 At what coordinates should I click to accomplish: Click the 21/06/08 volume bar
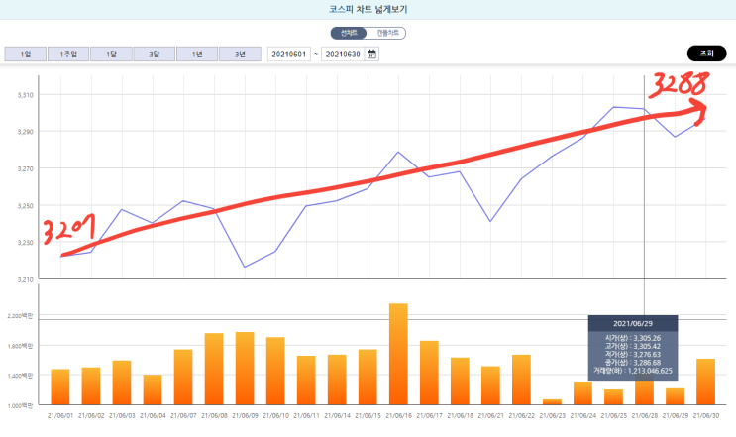214,369
